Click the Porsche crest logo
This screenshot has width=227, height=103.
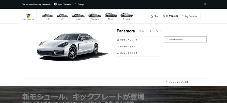(28, 17)
